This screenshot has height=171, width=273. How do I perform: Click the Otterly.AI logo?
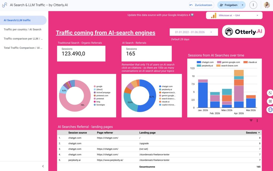[243, 32]
